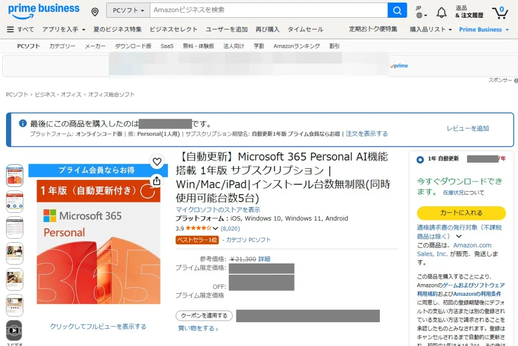Select the second product thumbnail image

tap(15, 201)
